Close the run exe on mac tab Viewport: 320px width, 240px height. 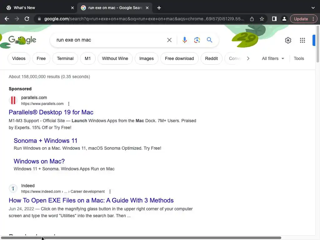pyautogui.click(x=147, y=8)
